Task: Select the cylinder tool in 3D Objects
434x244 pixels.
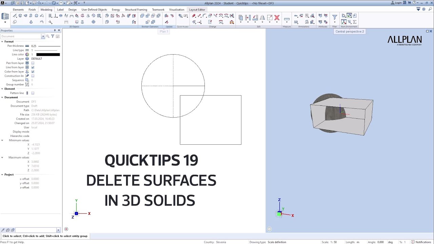Action: tap(31, 16)
